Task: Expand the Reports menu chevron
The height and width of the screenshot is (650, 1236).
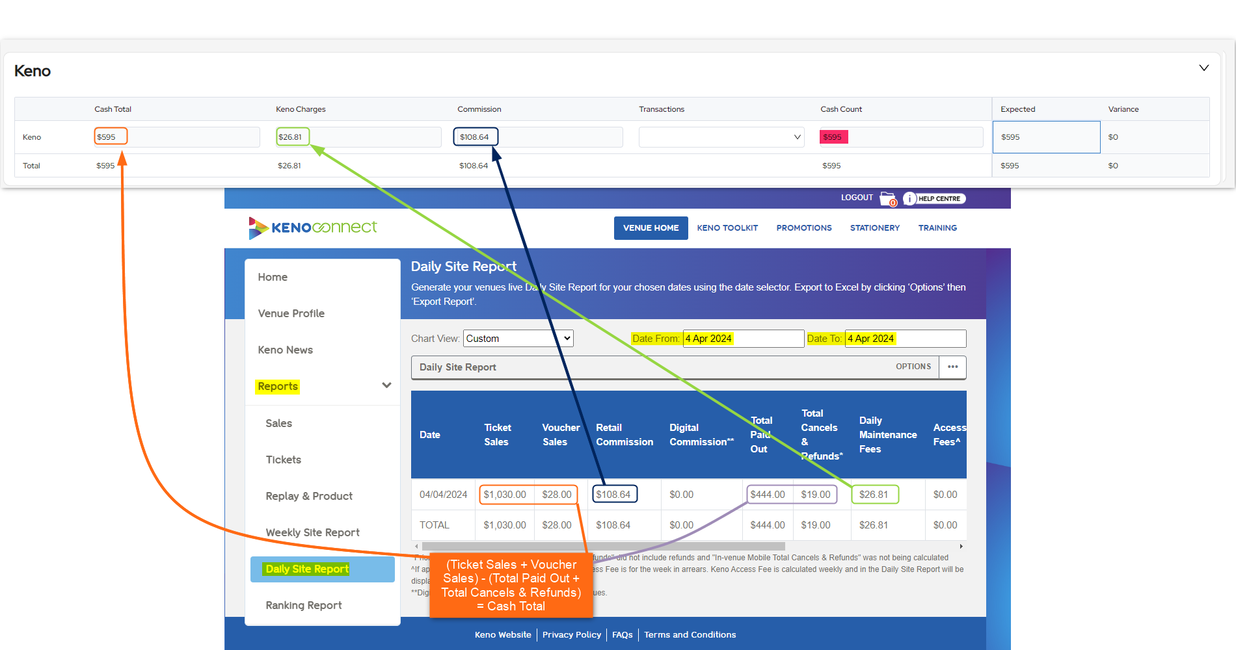Action: coord(386,385)
